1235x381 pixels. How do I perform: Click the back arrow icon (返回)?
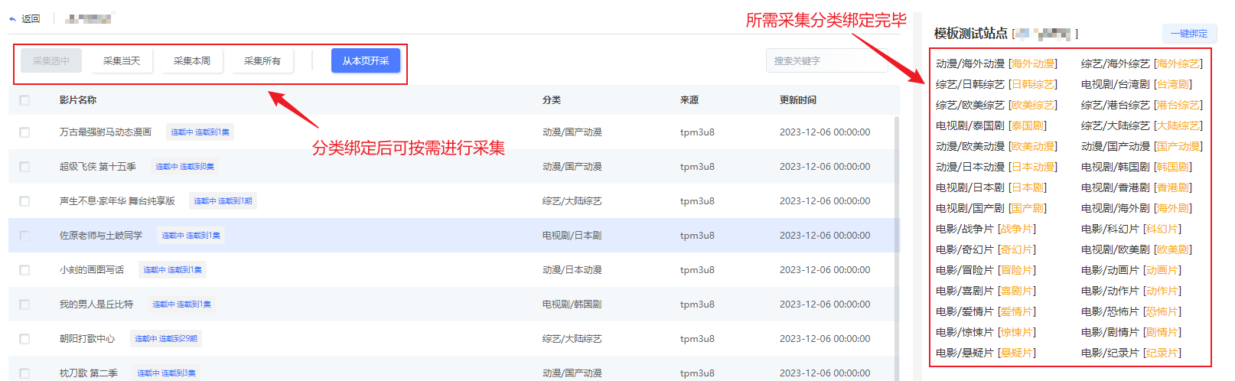click(13, 19)
